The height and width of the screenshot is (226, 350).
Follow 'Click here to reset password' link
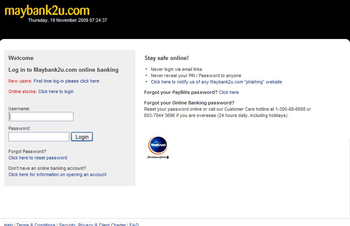[38, 158]
